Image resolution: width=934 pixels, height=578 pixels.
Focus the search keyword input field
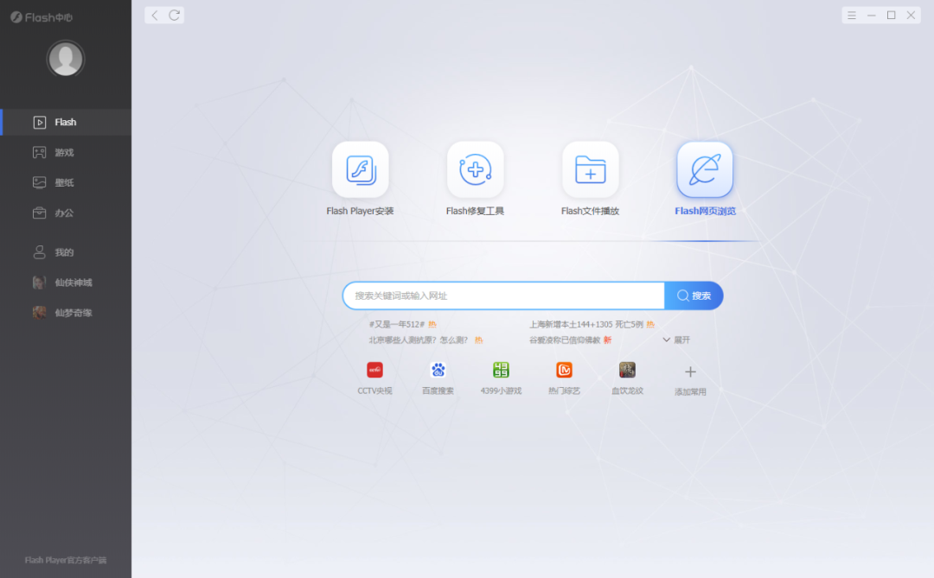click(504, 295)
